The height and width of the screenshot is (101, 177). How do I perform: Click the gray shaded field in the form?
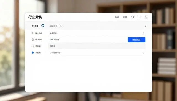click(97, 46)
